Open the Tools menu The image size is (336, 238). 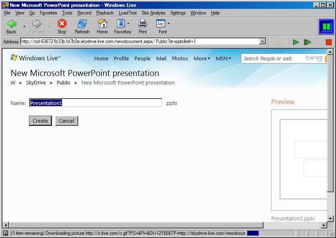(x=67, y=13)
